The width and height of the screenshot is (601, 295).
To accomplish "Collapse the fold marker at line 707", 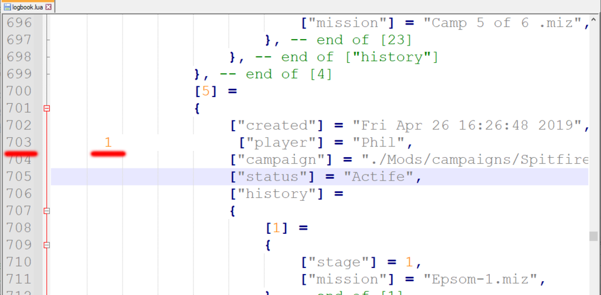I will [46, 211].
